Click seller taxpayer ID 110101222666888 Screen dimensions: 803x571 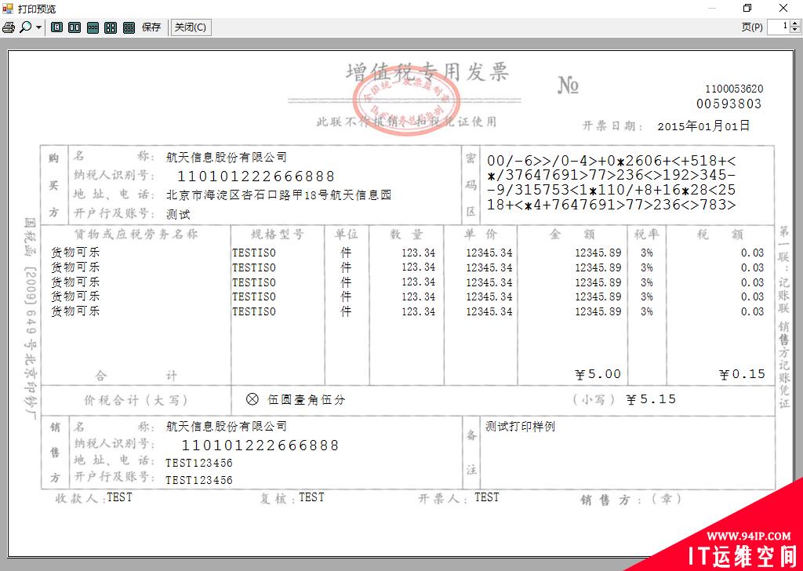point(260,446)
